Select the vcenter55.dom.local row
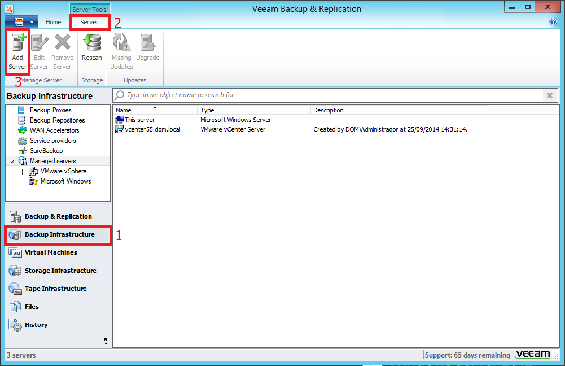 tap(336, 129)
